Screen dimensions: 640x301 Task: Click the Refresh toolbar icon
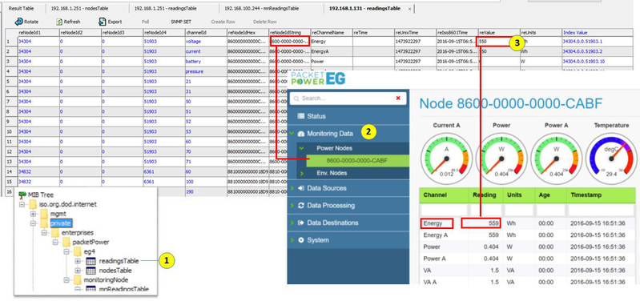[x=58, y=22]
